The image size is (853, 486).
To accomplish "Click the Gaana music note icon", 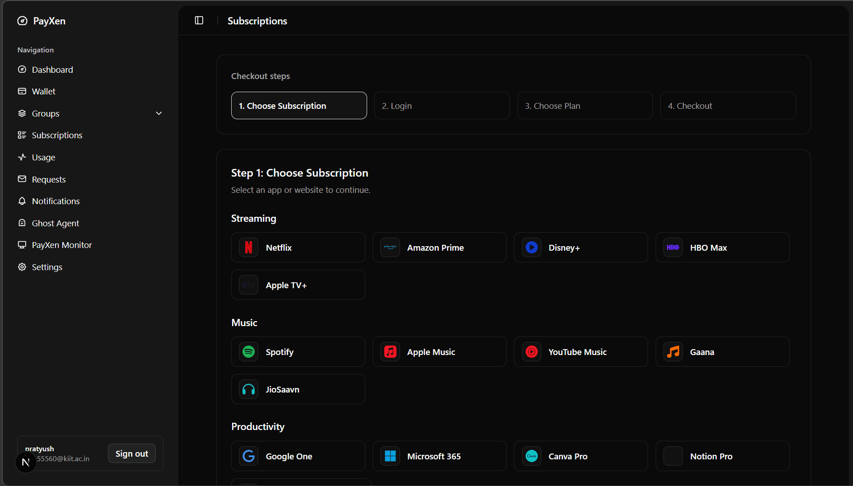I will click(x=673, y=352).
